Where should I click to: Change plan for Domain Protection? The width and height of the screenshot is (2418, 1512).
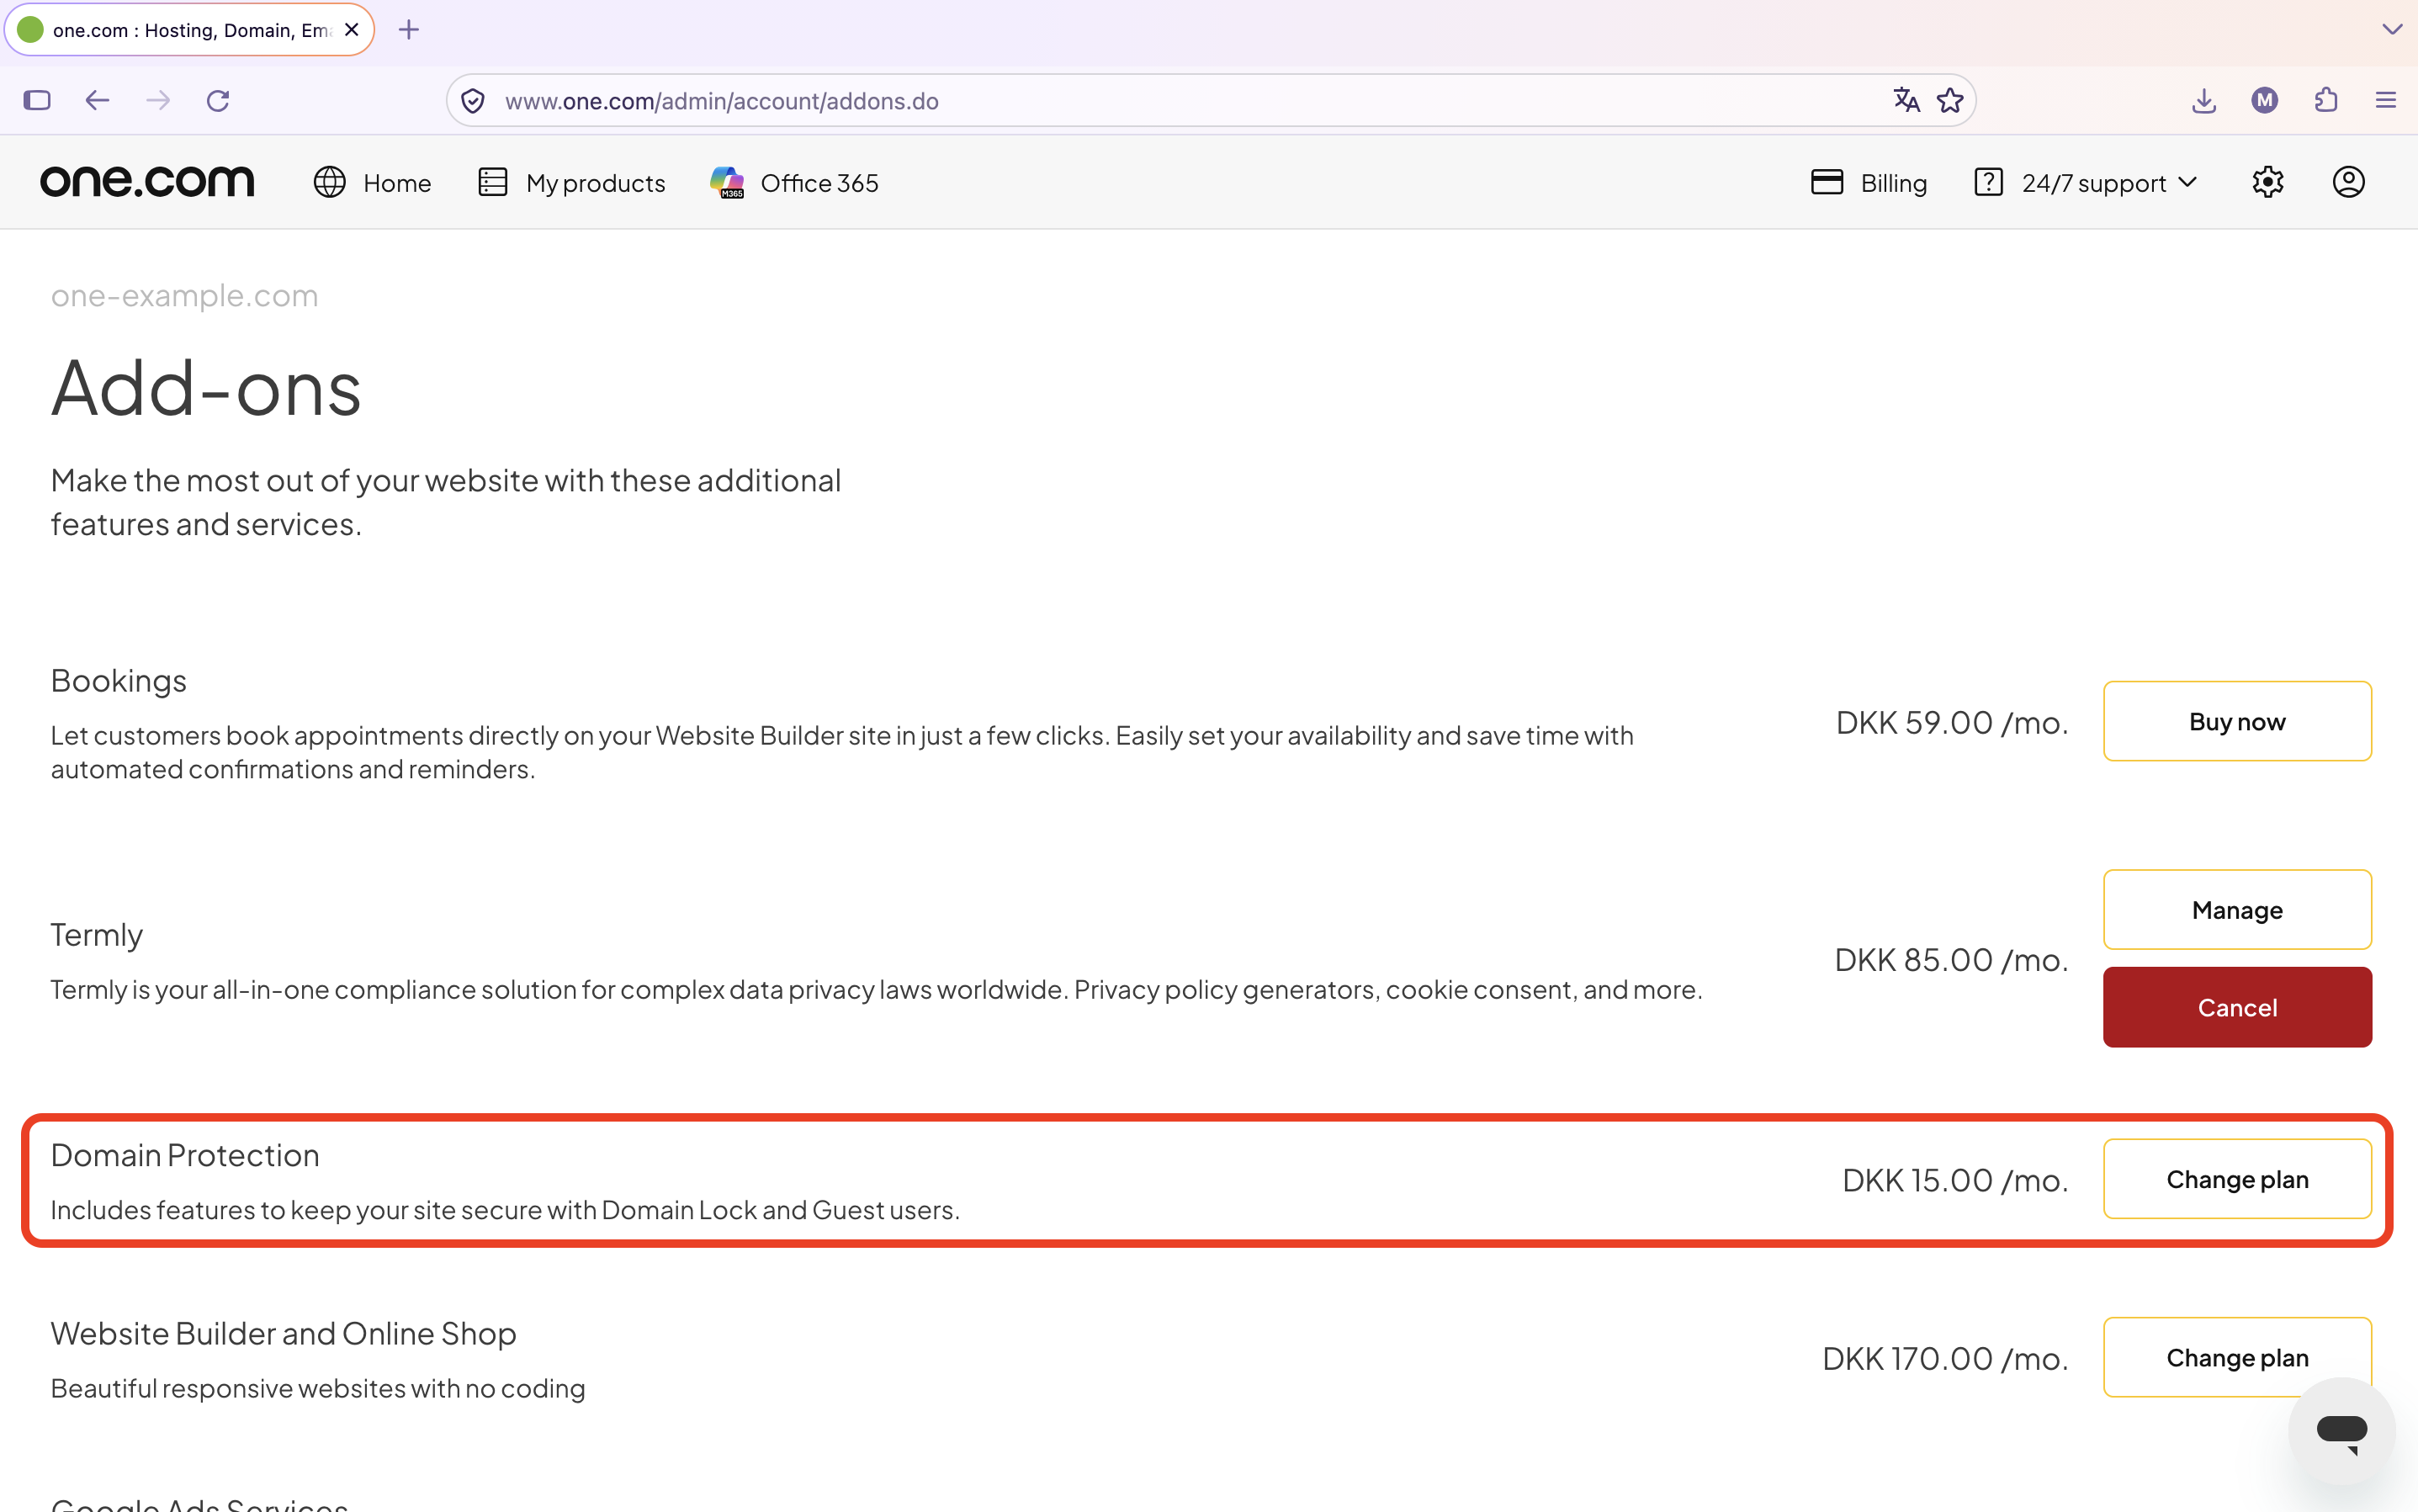pyautogui.click(x=2237, y=1179)
